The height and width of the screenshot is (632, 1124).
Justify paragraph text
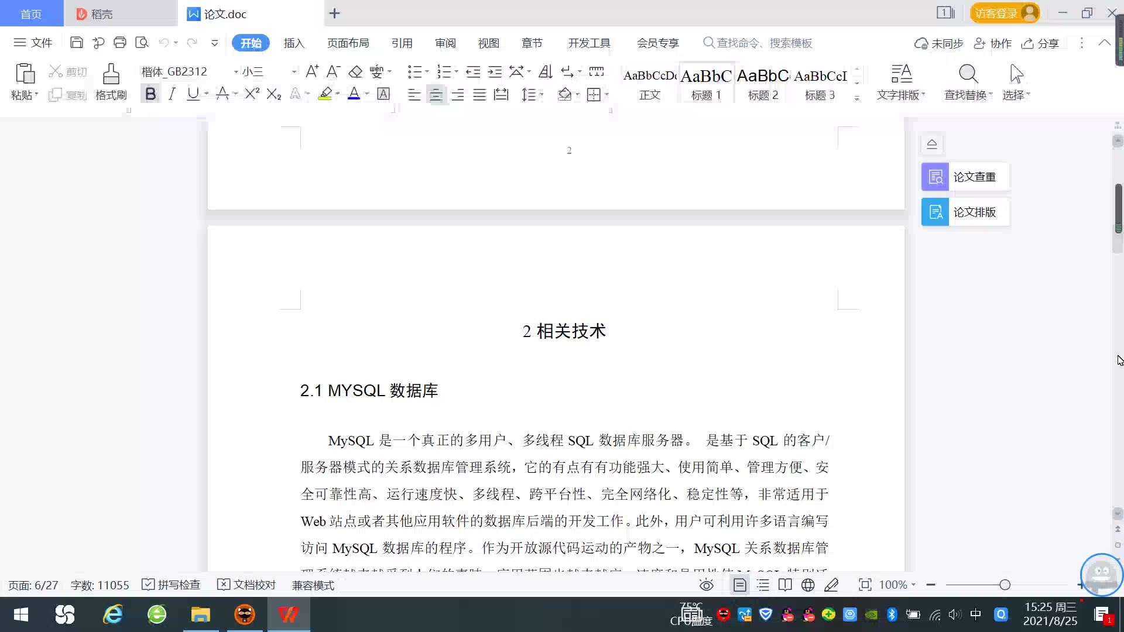[x=479, y=94]
